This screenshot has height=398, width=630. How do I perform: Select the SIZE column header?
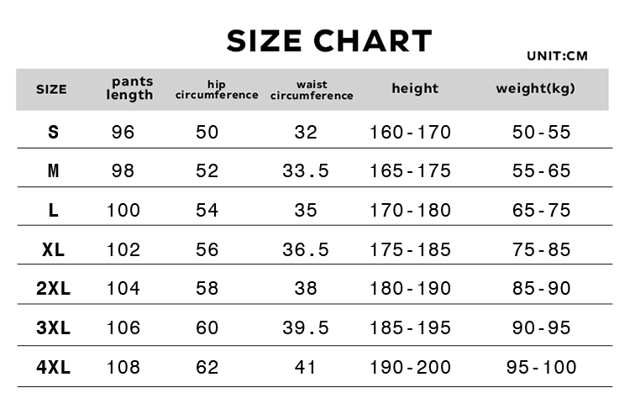(x=51, y=89)
